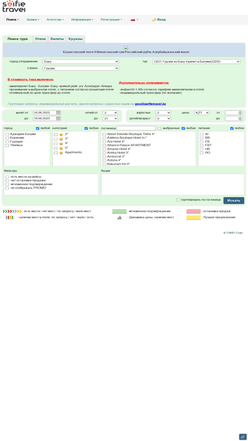The height and width of the screenshot is (441, 248).
Task: Click the Искать search button
Action: [x=233, y=200]
